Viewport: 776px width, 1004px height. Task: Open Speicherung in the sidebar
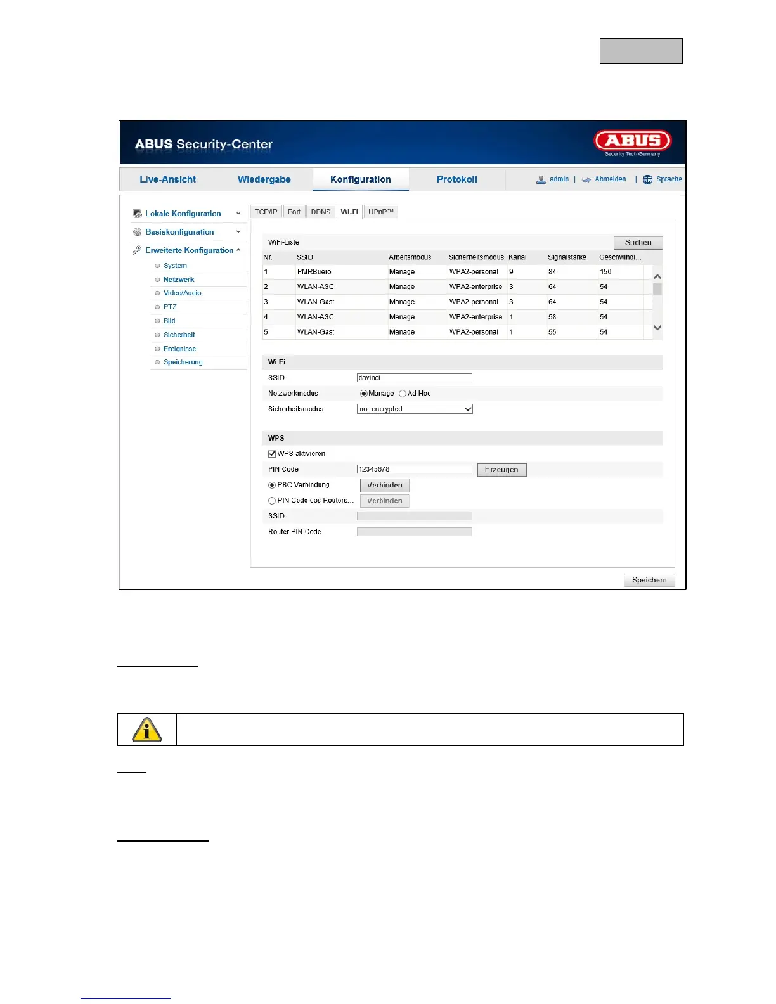coord(183,363)
